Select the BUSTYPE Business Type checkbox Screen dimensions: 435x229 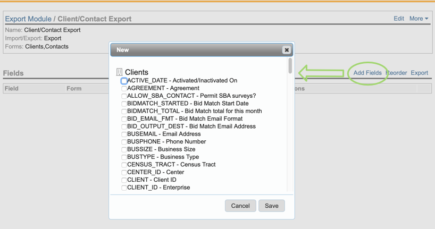point(124,157)
